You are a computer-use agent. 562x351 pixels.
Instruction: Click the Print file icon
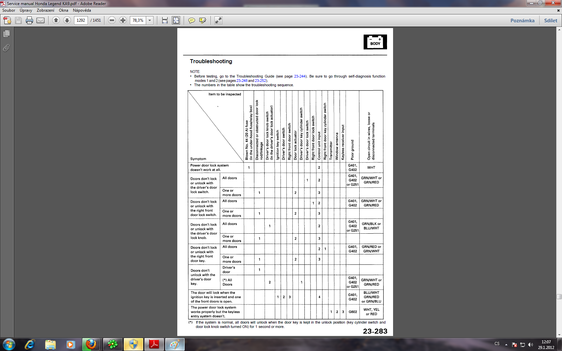29,20
